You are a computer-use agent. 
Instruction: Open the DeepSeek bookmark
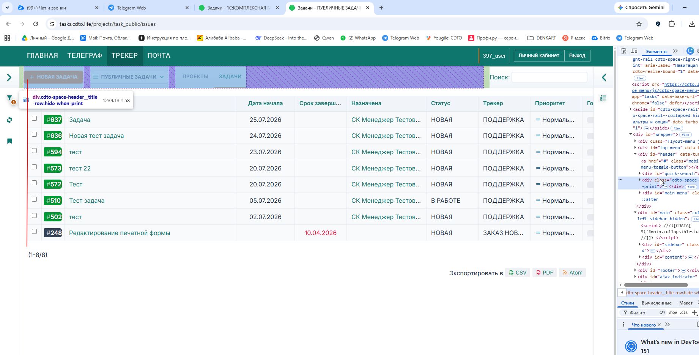pos(281,38)
